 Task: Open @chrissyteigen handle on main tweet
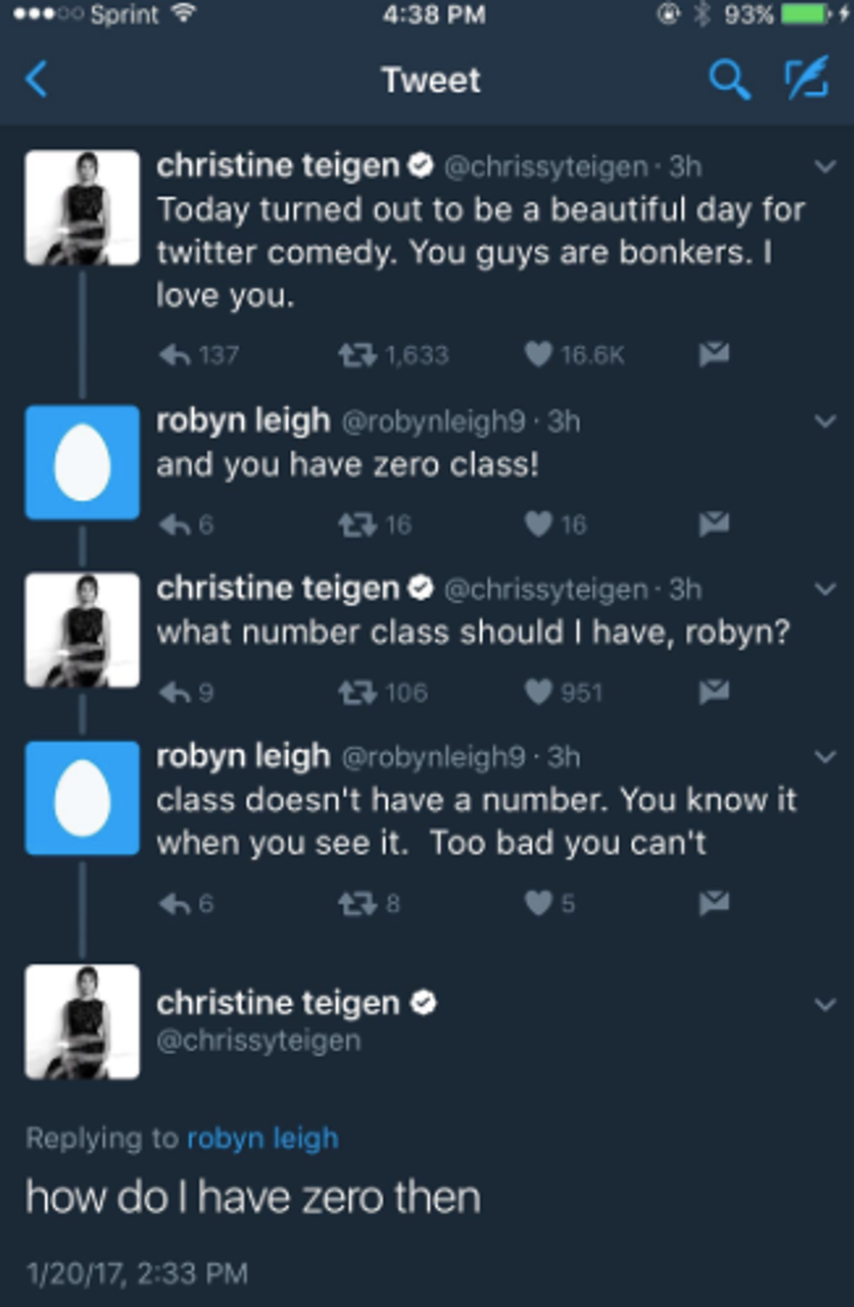(x=258, y=1040)
